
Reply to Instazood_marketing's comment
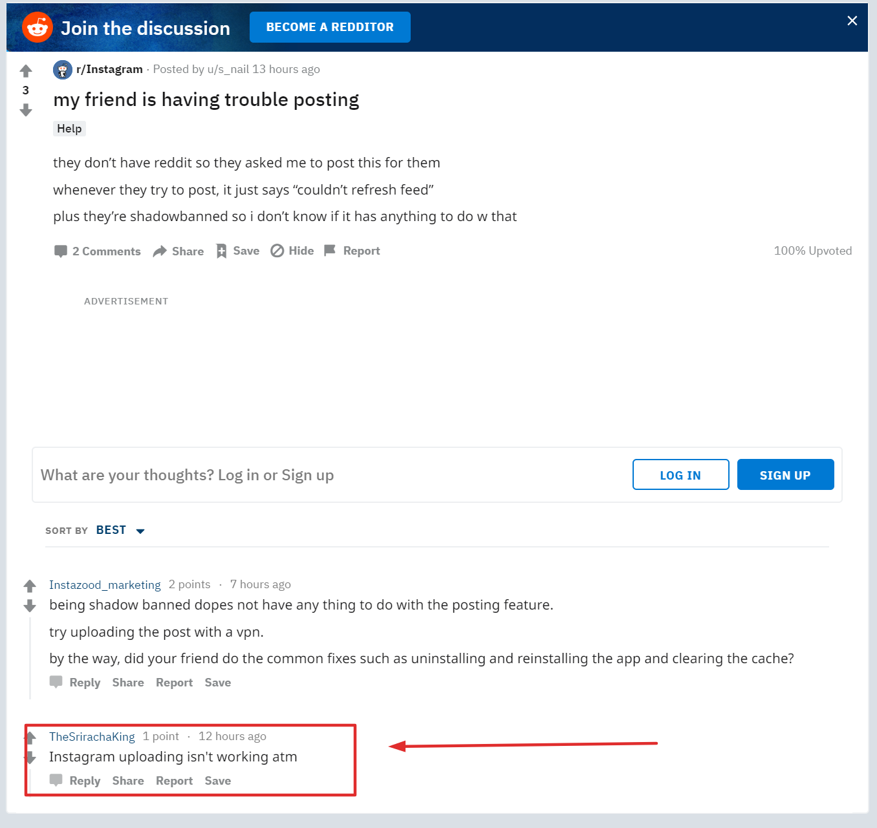[x=85, y=683]
